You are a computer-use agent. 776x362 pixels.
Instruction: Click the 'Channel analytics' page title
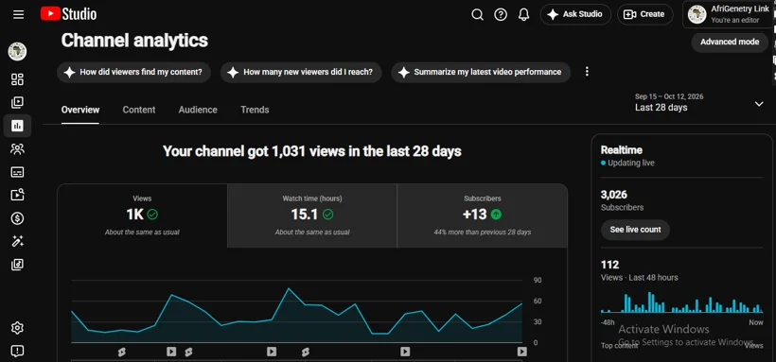[134, 41]
